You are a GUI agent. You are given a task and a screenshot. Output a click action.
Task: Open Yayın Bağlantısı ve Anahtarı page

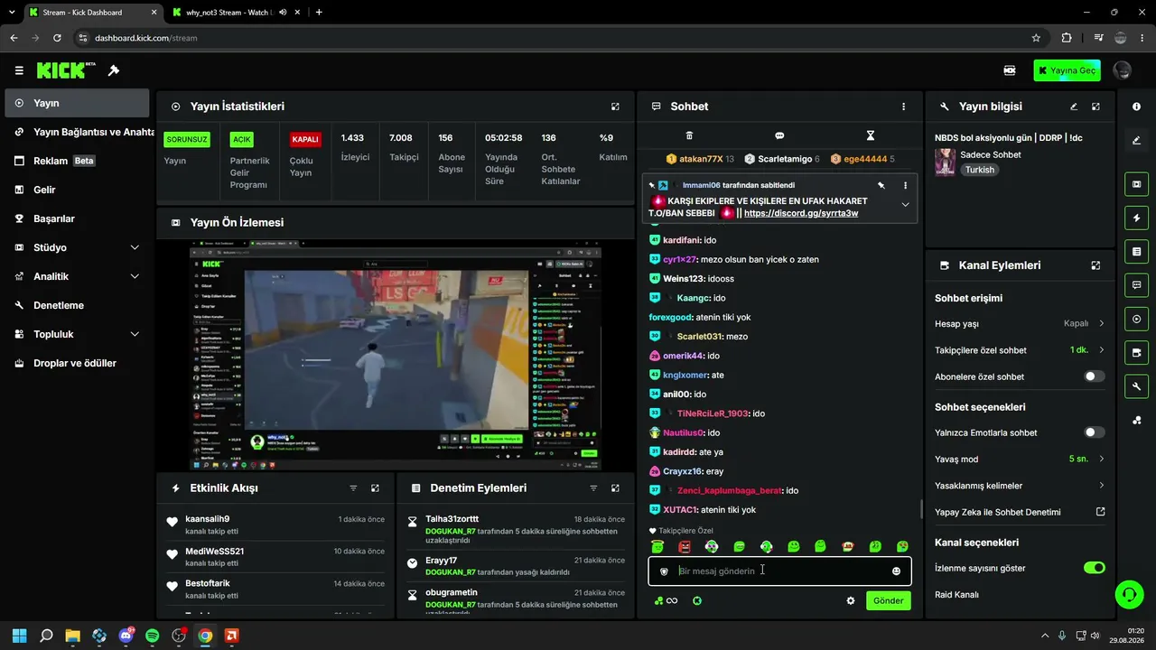tap(77, 132)
